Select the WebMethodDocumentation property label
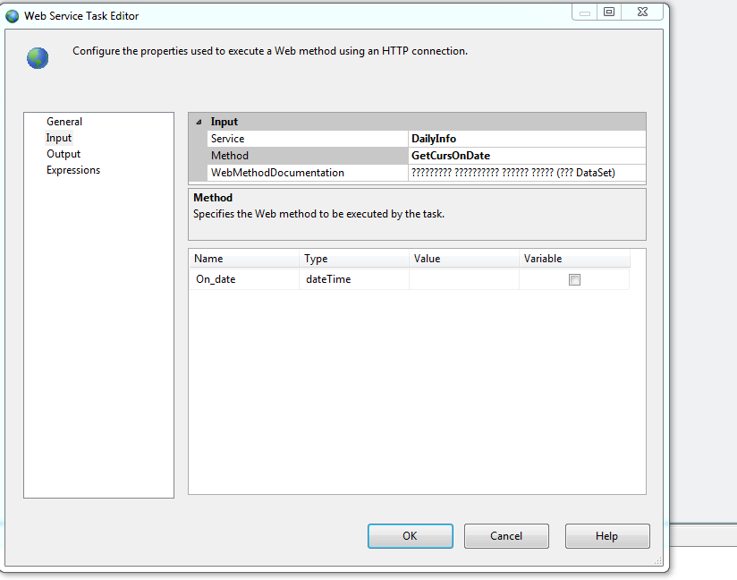Image resolution: width=737 pixels, height=580 pixels. click(x=308, y=173)
